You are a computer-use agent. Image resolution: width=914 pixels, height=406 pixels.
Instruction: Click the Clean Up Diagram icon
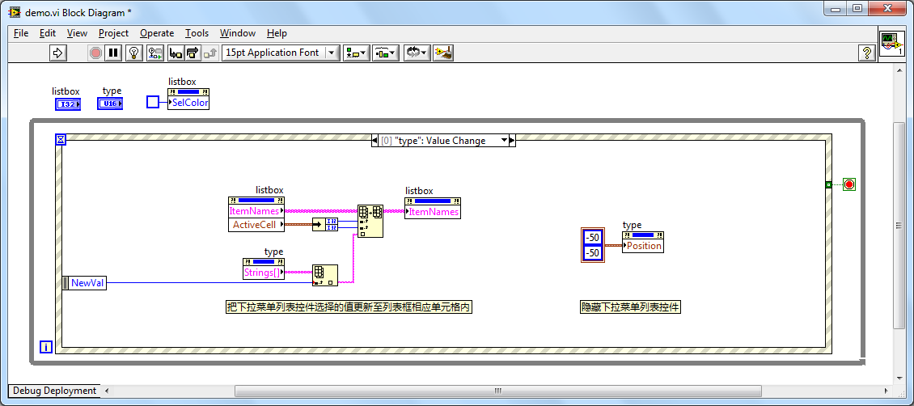(442, 53)
